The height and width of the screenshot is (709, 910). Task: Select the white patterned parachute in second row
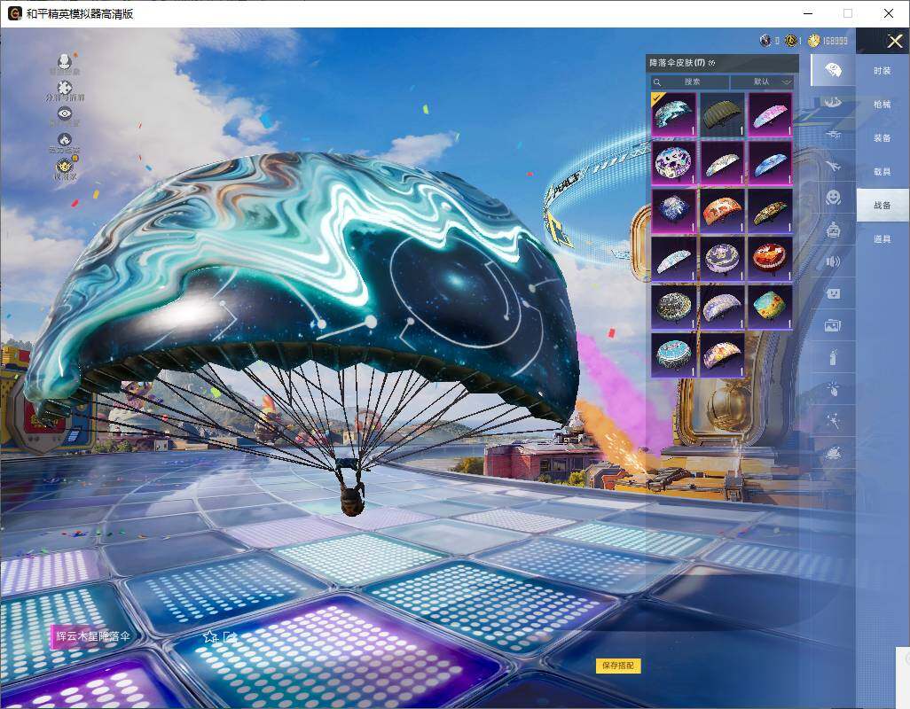click(x=722, y=162)
